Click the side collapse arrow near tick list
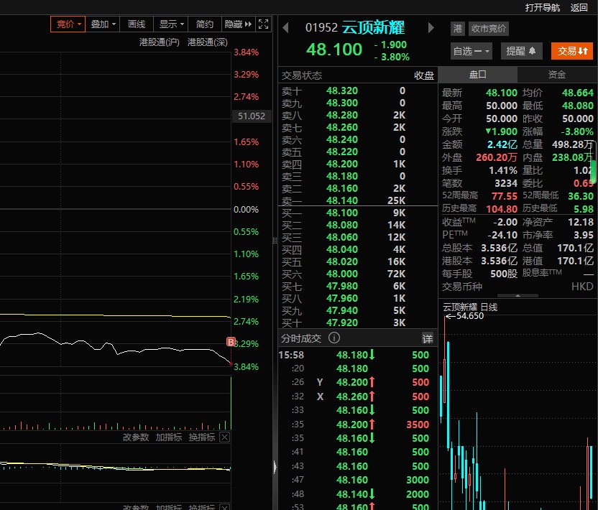 275,467
